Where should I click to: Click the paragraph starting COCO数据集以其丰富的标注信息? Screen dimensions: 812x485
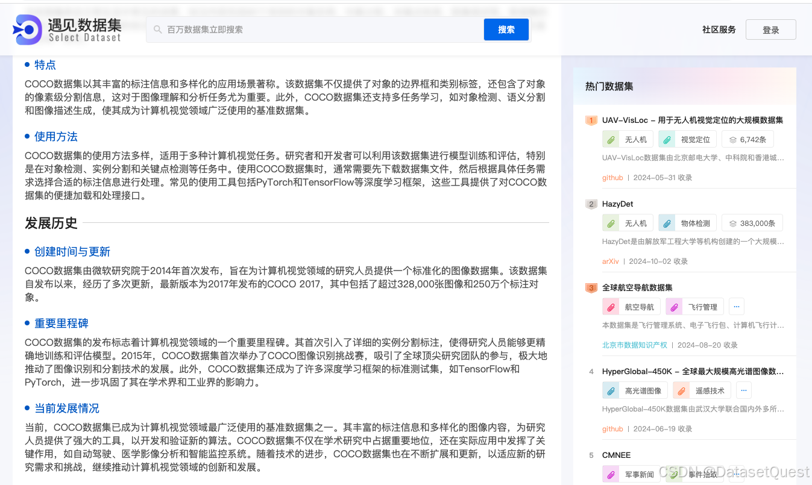click(286, 97)
